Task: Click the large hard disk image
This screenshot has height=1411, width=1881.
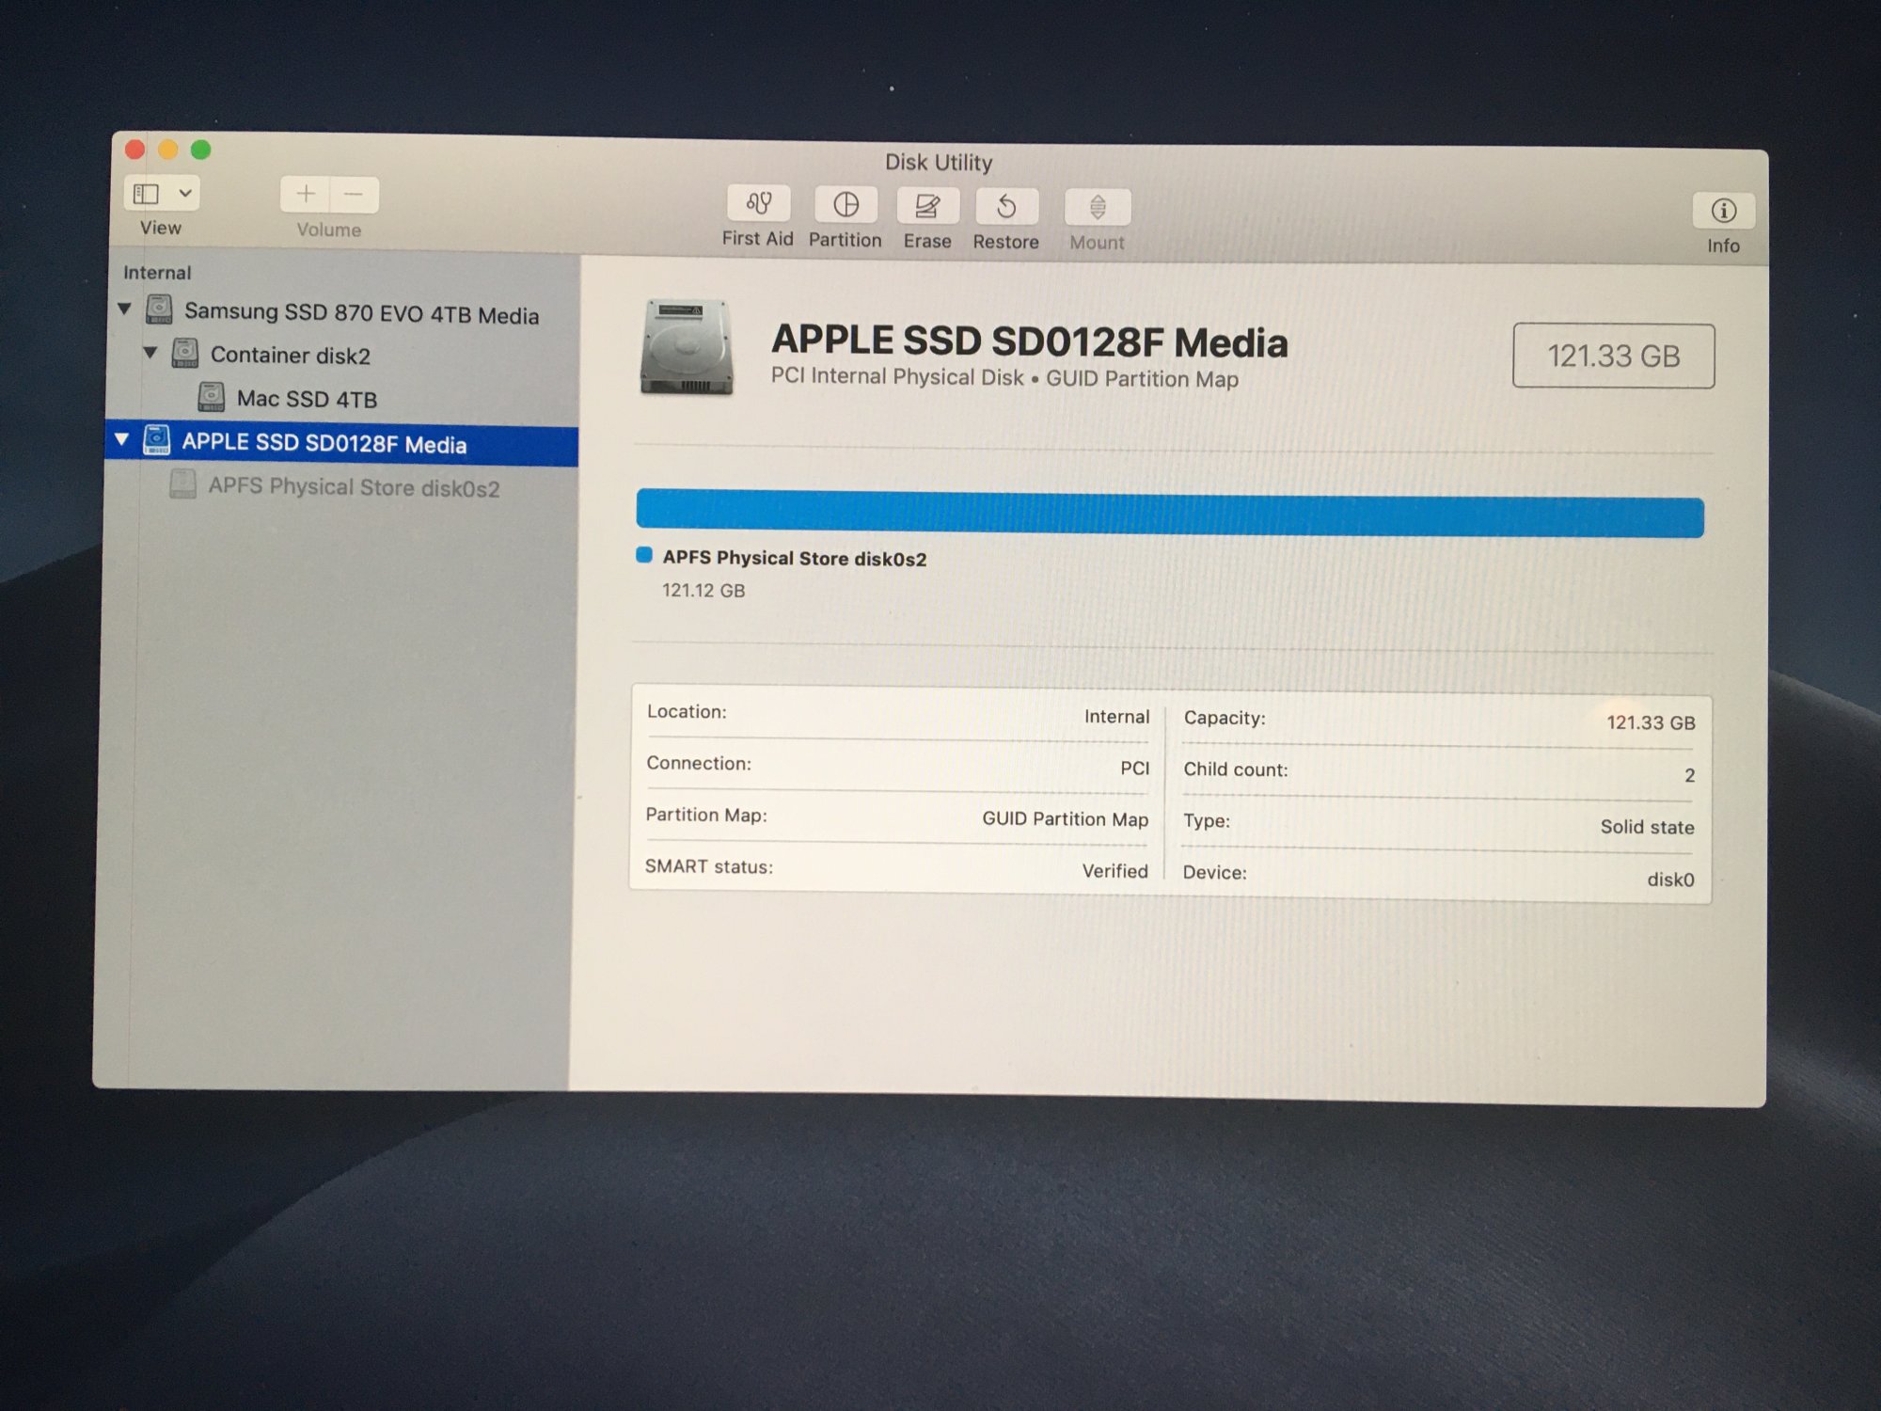Action: (687, 347)
